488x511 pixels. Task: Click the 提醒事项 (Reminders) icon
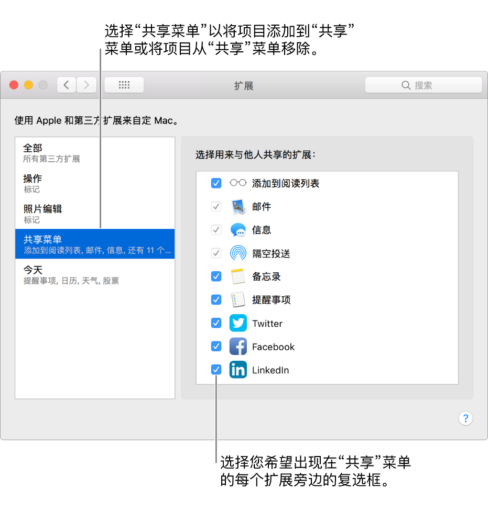[x=238, y=299]
